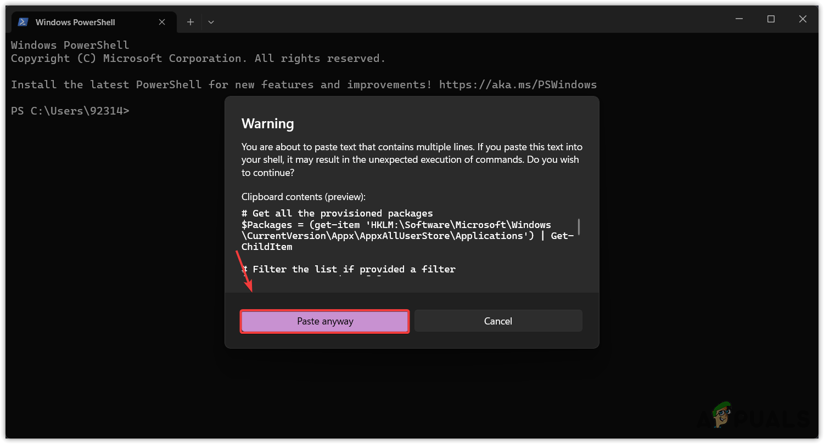Select the Windows PowerShell tab title

[75, 22]
